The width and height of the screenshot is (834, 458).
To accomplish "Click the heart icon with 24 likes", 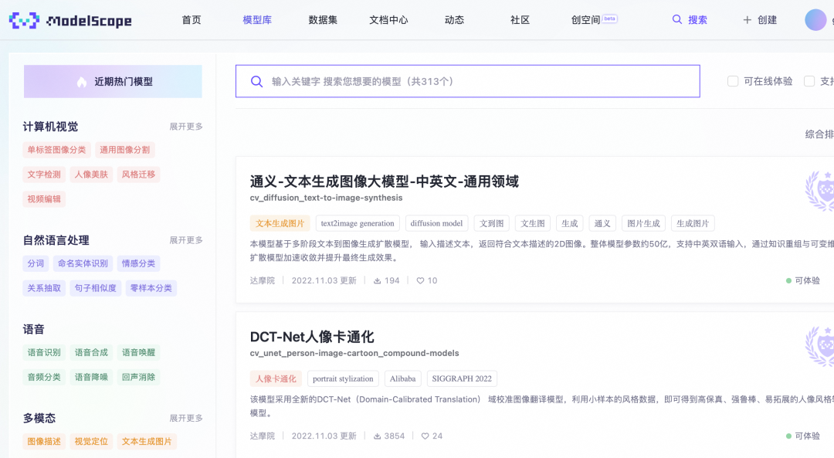I will [425, 436].
